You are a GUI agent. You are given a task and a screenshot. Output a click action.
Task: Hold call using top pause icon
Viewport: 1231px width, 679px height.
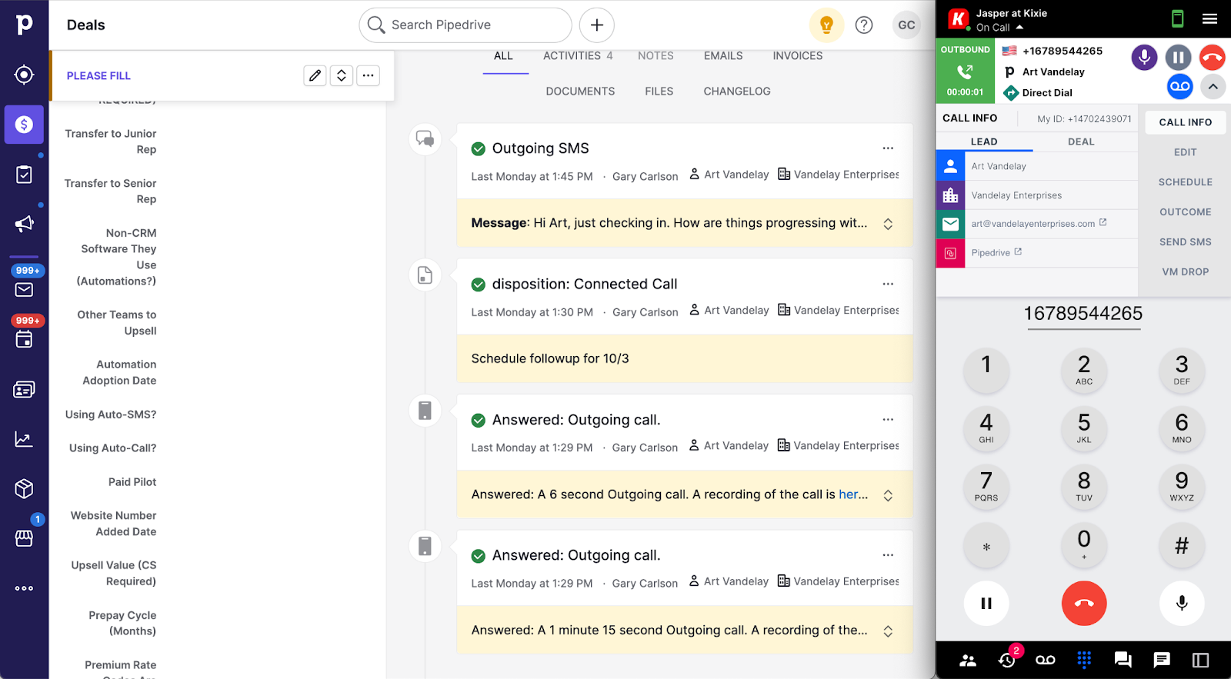(x=1178, y=57)
